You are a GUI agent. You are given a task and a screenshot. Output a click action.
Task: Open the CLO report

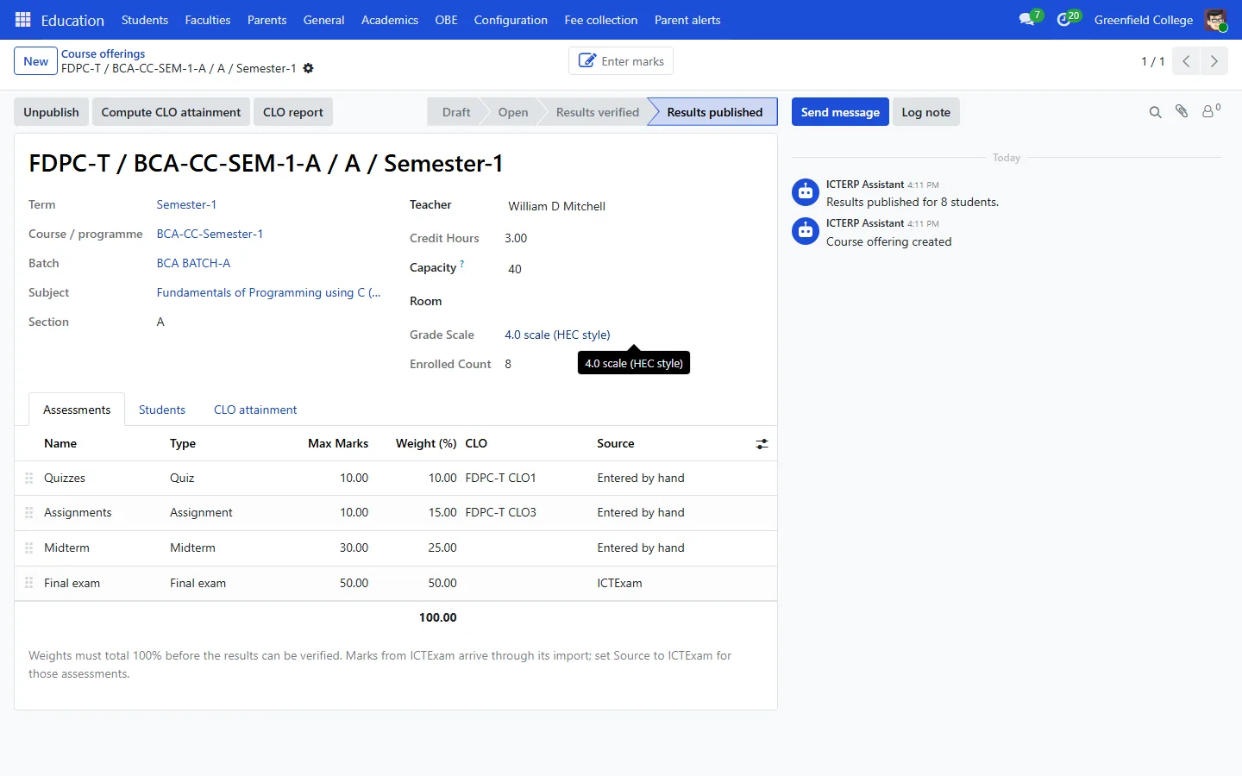coord(293,112)
